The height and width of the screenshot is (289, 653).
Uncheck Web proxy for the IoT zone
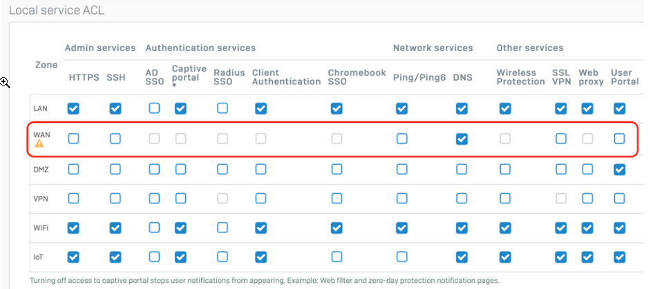coord(587,257)
